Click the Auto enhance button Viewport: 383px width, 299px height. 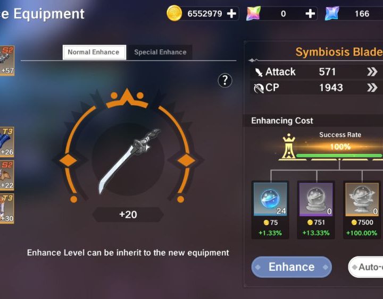(x=365, y=267)
